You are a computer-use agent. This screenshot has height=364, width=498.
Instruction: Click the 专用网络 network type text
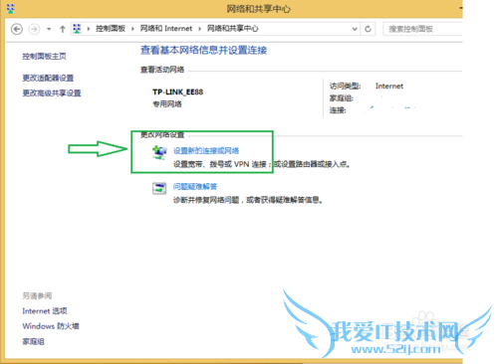(167, 104)
